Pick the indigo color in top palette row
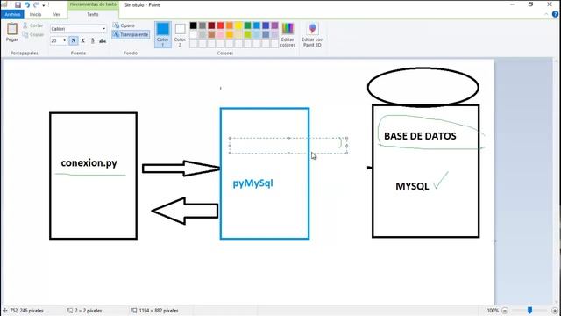This screenshot has width=561, height=316. pos(266,25)
